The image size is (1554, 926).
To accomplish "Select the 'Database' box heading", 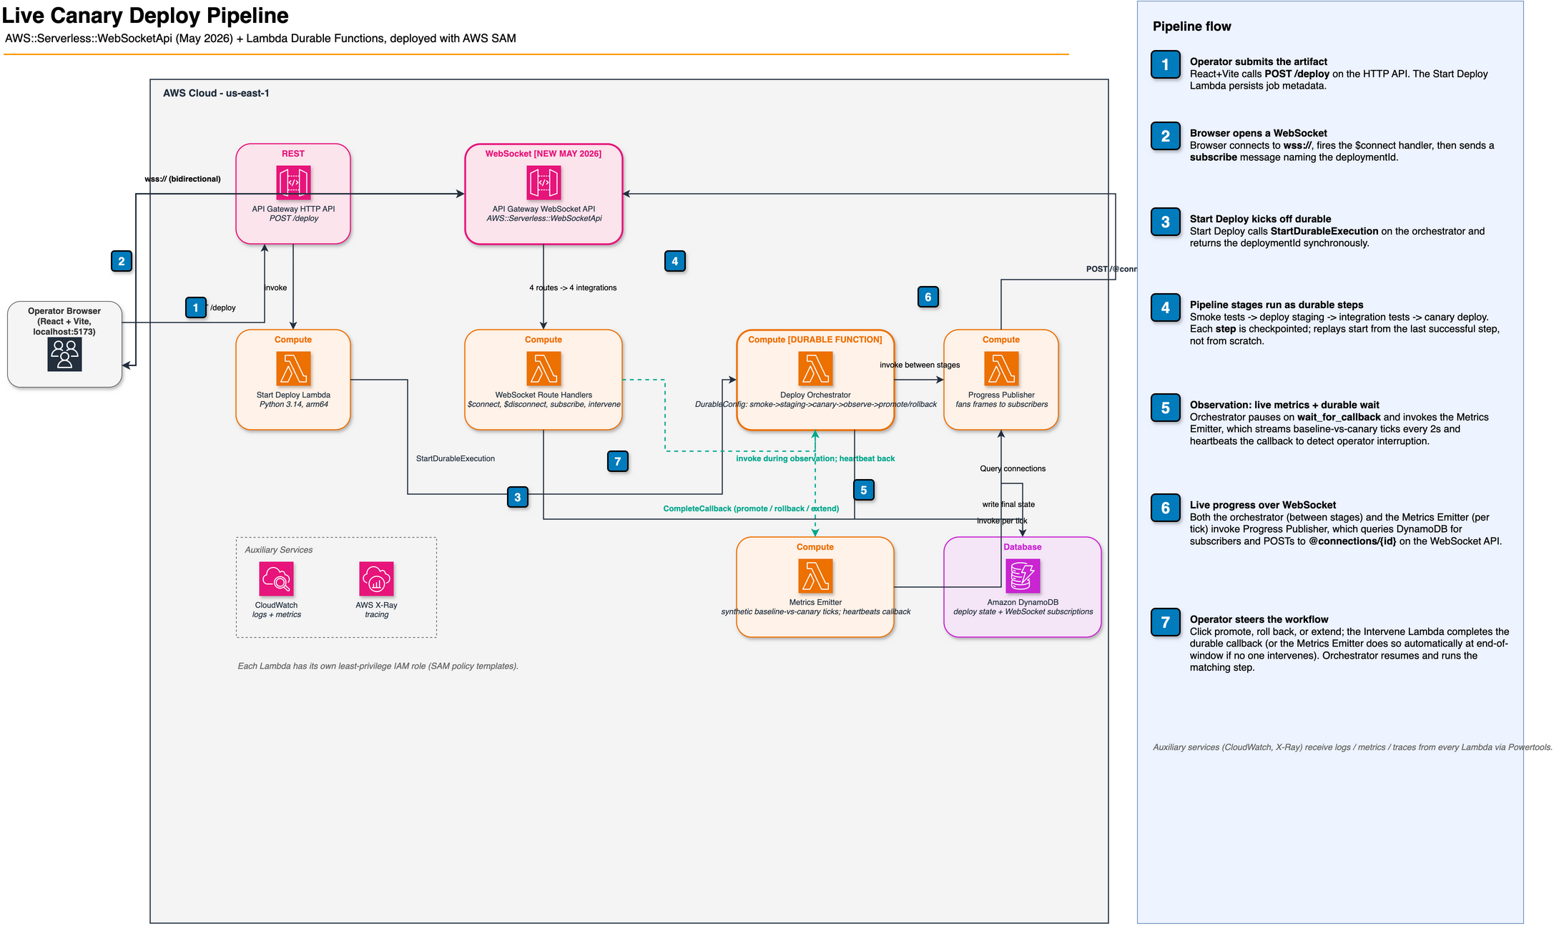I will click(x=1023, y=547).
